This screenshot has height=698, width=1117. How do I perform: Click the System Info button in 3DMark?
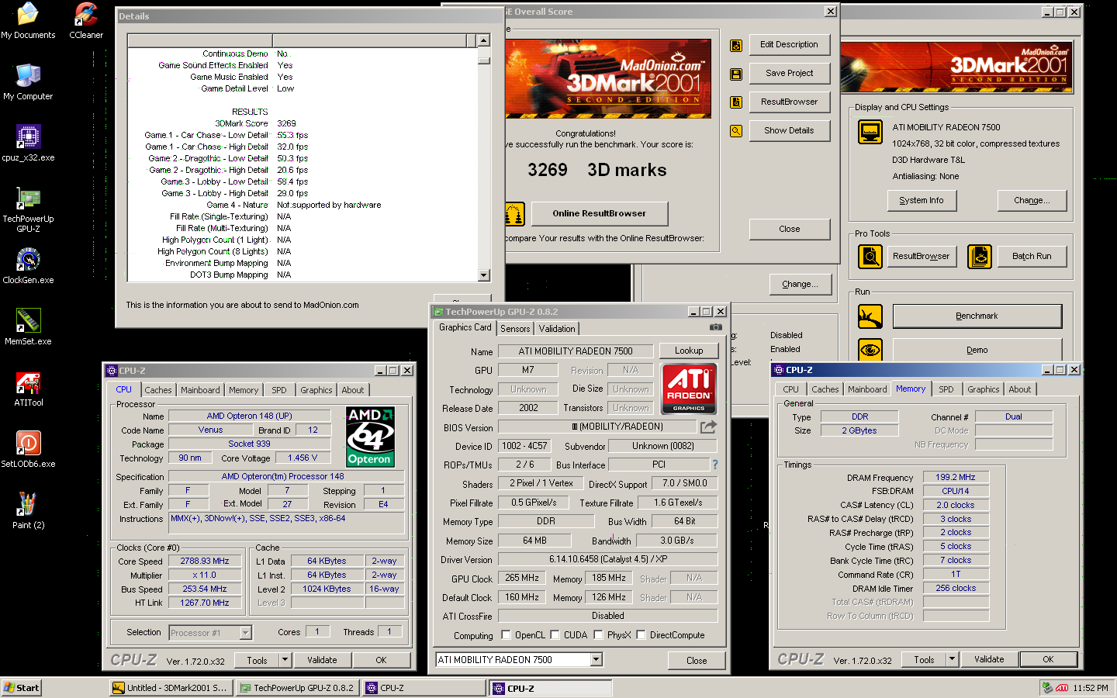[922, 200]
